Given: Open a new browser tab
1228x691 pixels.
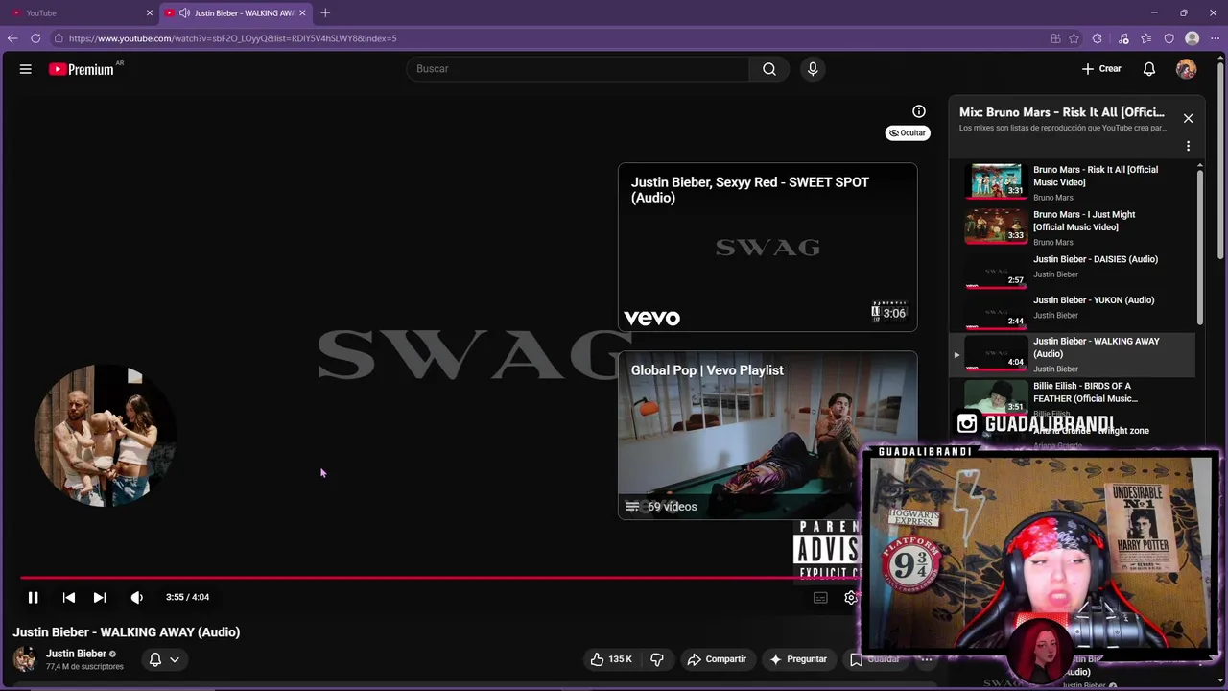Looking at the screenshot, I should coord(325,12).
